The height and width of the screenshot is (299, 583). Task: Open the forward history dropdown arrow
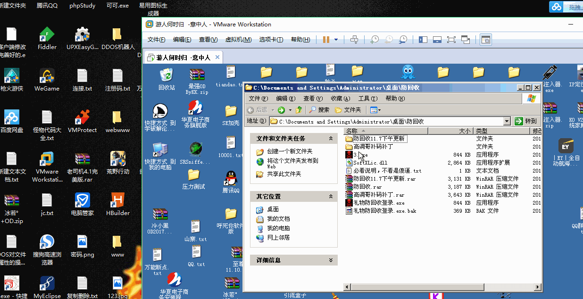[289, 110]
